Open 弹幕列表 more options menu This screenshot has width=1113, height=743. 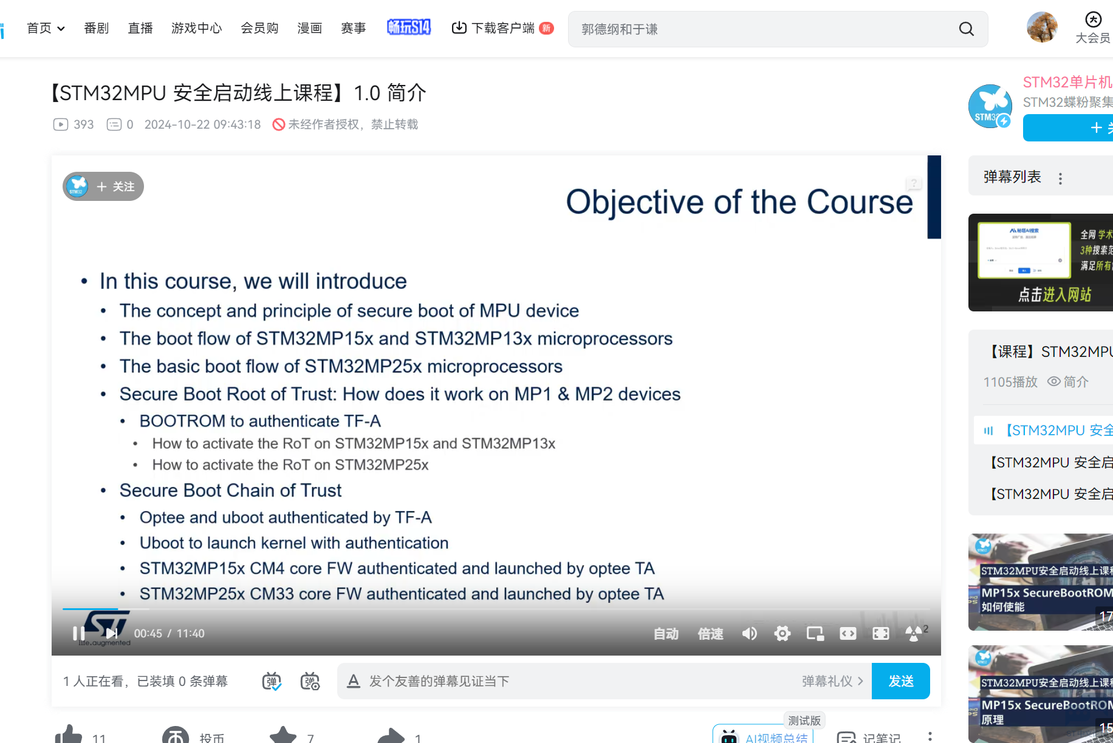tap(1060, 178)
